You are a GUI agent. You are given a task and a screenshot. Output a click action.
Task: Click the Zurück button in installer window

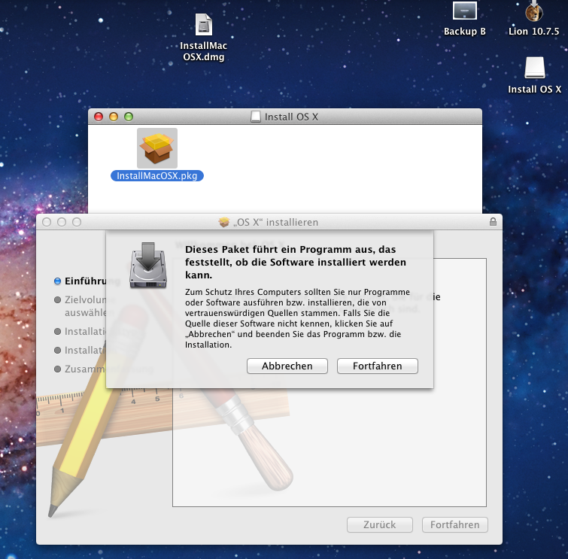click(x=380, y=524)
